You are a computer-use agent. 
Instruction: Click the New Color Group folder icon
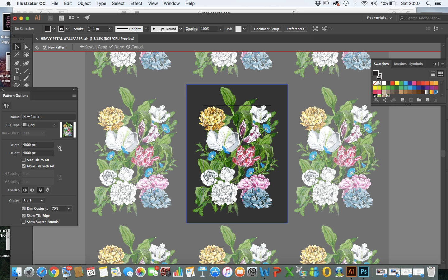419,100
